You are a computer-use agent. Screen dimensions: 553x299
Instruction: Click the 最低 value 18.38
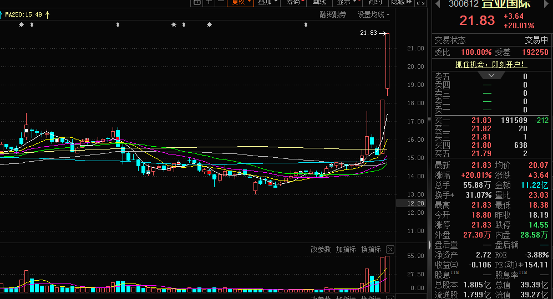[x=538, y=205]
